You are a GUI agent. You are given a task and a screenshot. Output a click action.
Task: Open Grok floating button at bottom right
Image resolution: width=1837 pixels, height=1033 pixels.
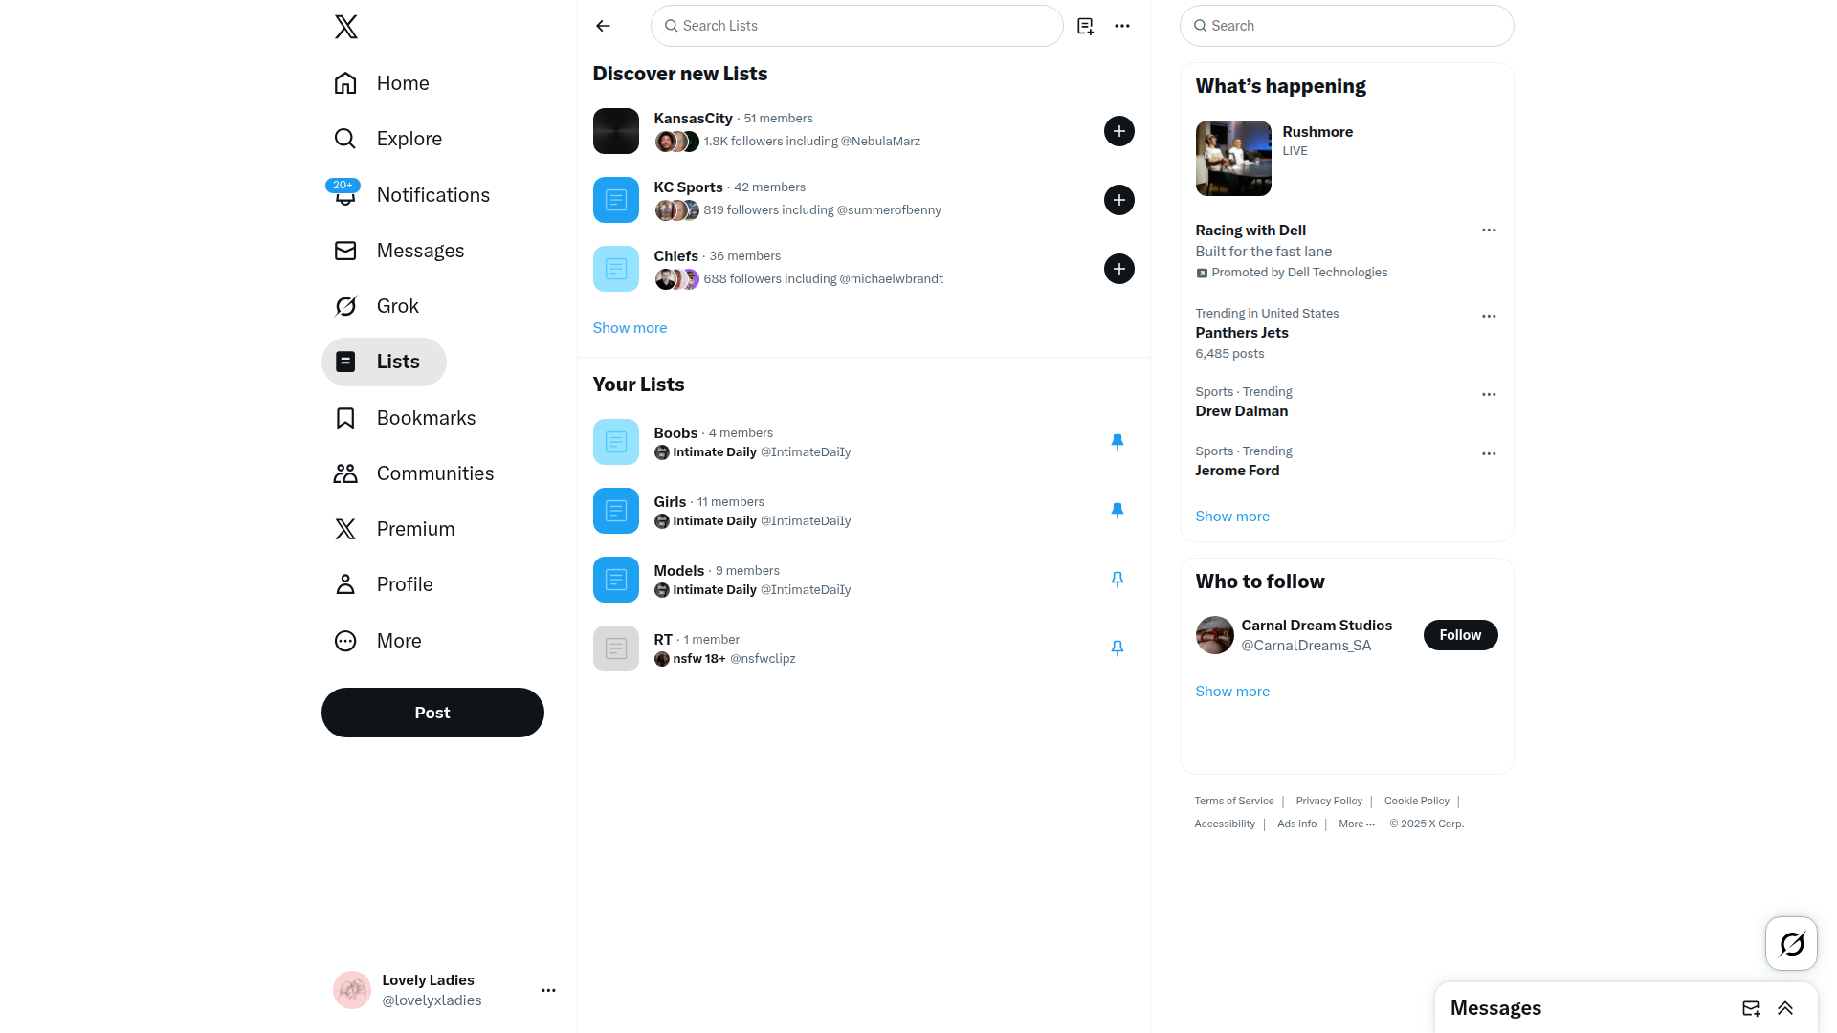click(1791, 944)
